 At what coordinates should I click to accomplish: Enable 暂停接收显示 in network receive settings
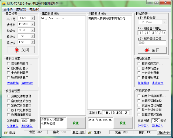pos(139,77)
